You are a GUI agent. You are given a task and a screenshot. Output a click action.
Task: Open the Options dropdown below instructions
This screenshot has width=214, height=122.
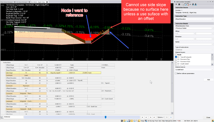point(161,117)
